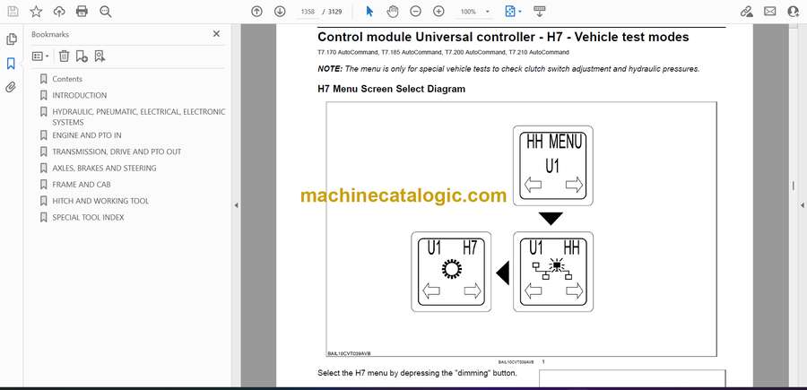Click the HH MENU U1 diagram screen
This screenshot has width=807, height=390.
pyautogui.click(x=552, y=166)
